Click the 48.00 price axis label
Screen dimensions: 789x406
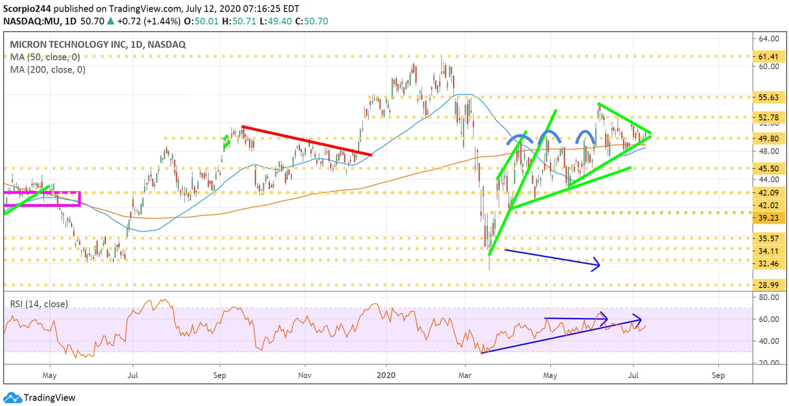[x=768, y=151]
